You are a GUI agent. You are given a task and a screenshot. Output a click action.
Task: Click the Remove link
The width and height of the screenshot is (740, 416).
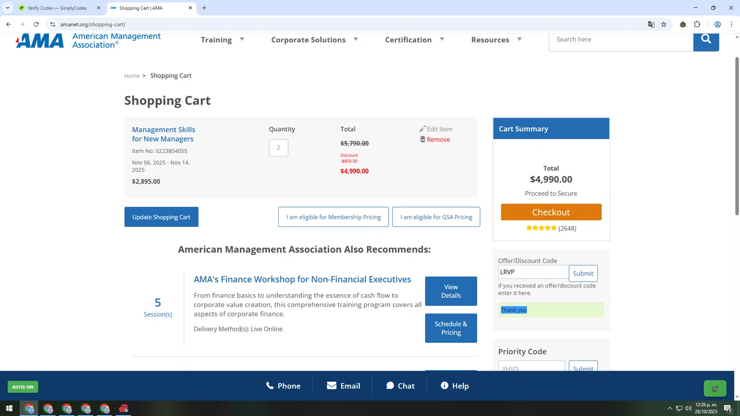438,139
